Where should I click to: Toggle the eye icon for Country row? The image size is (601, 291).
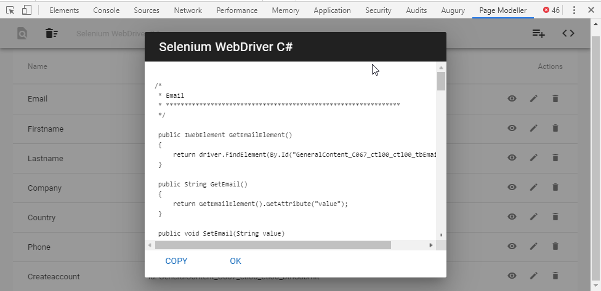click(x=512, y=217)
